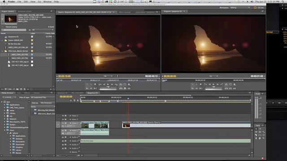Click the Project panel search field

14,30
